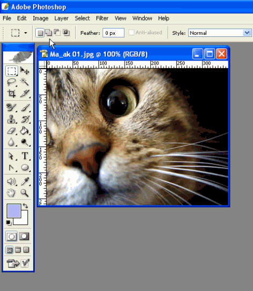
Task: Activate the Paint Bucket tool
Action: click(x=24, y=131)
